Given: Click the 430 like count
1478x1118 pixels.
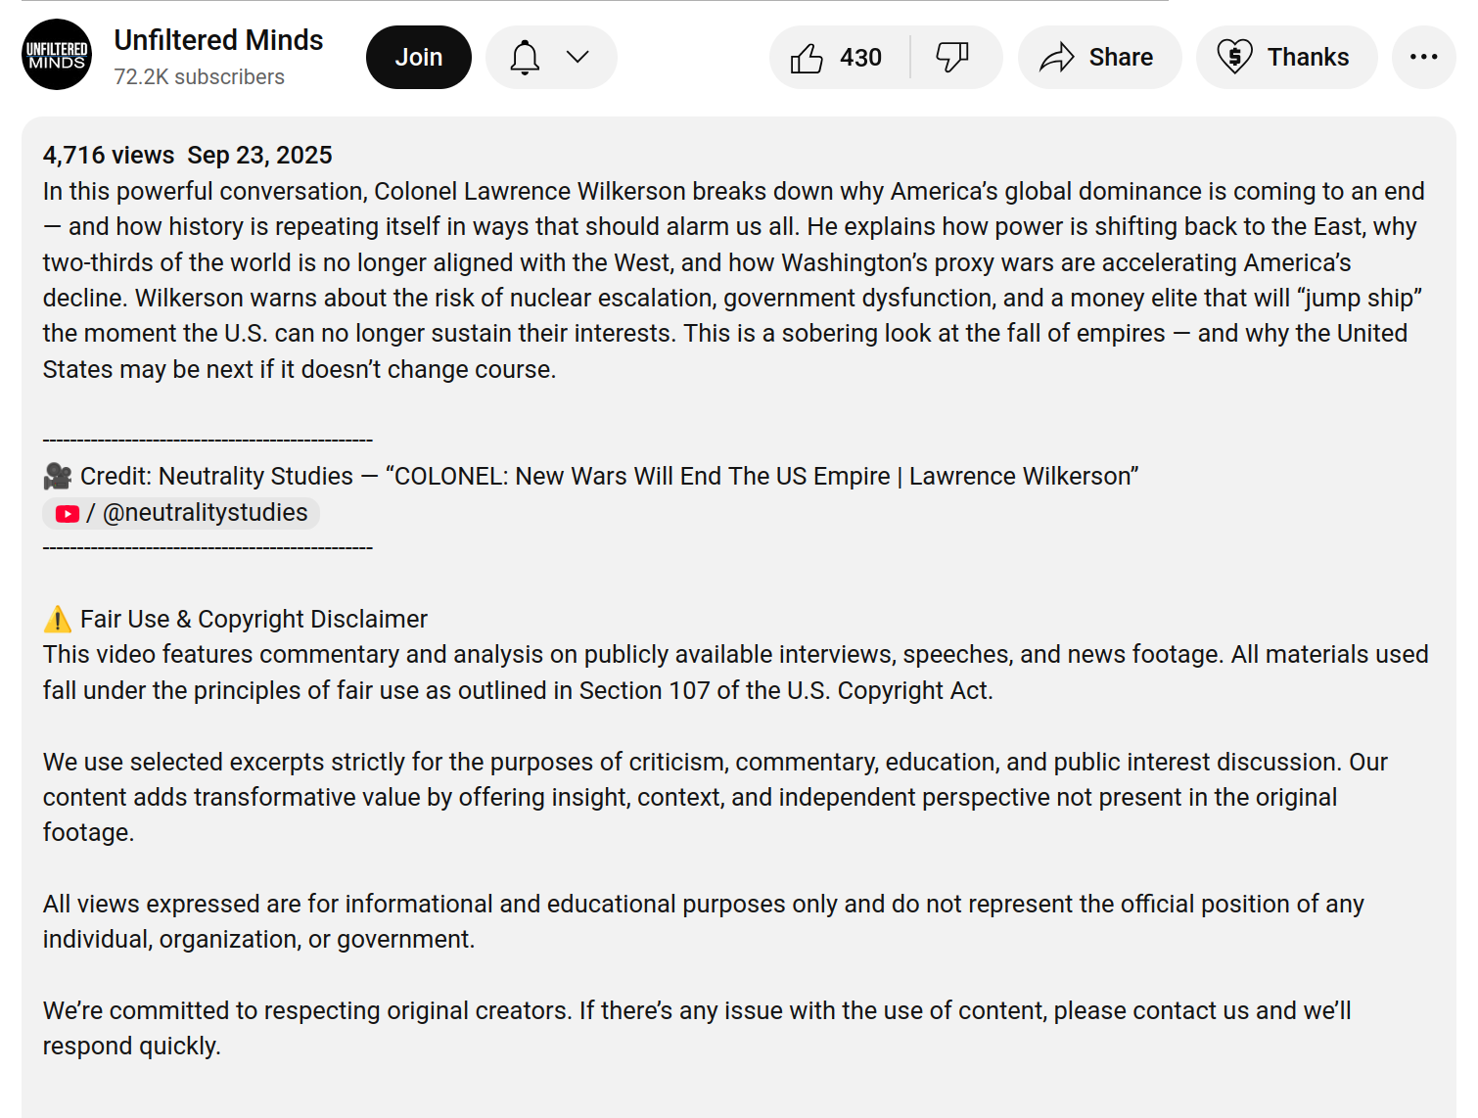Looking at the screenshot, I should (860, 58).
